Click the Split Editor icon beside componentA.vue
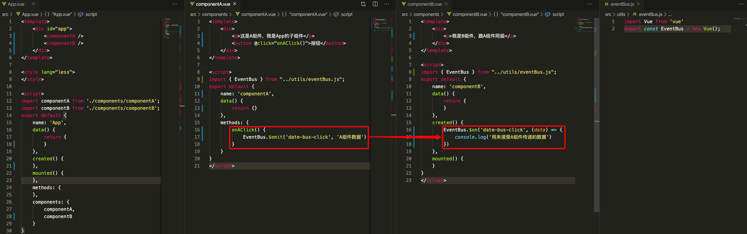Viewport: 747px width, 234px height. pos(375,4)
